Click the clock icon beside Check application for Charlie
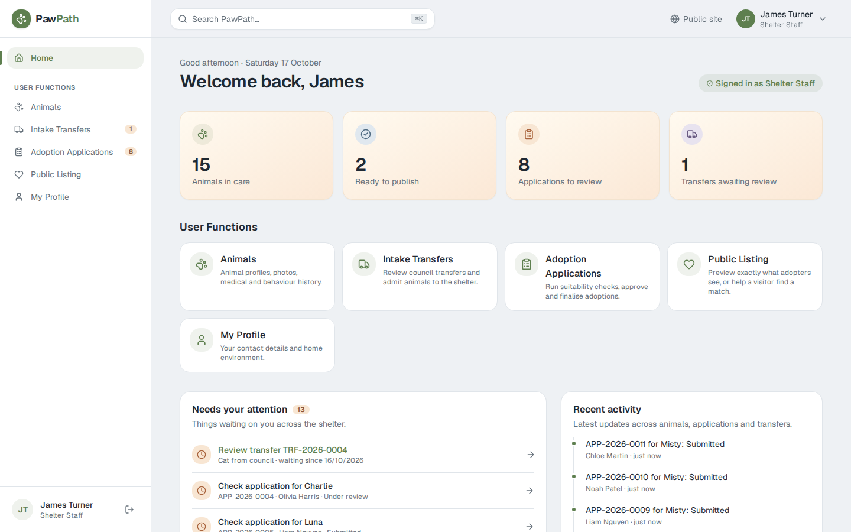The height and width of the screenshot is (532, 851). 202,491
